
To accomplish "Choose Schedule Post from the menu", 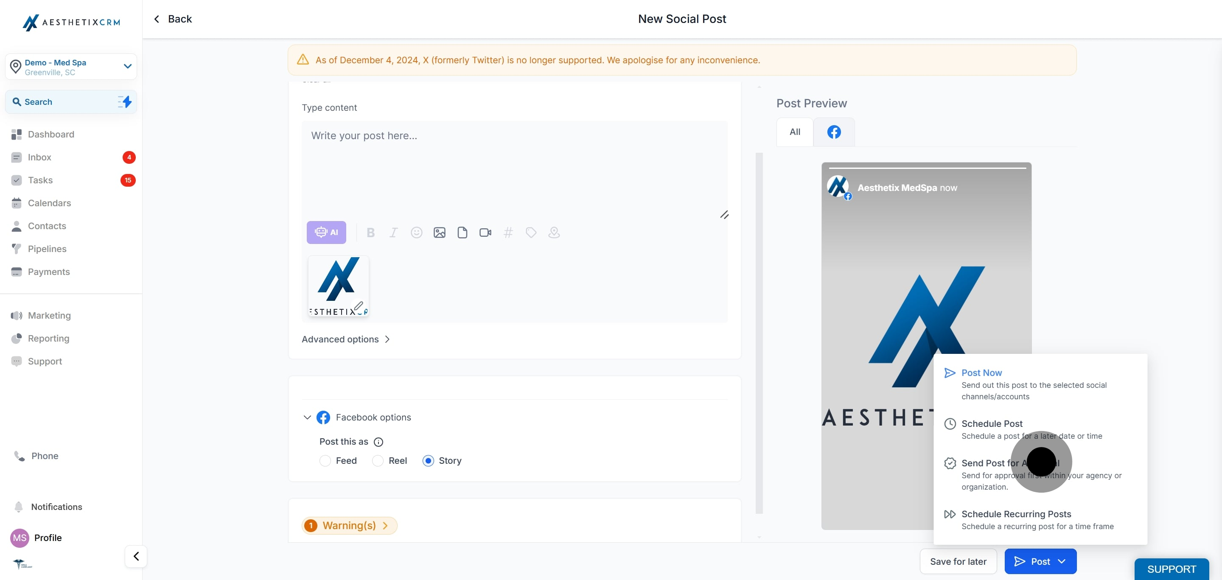I will [x=992, y=423].
